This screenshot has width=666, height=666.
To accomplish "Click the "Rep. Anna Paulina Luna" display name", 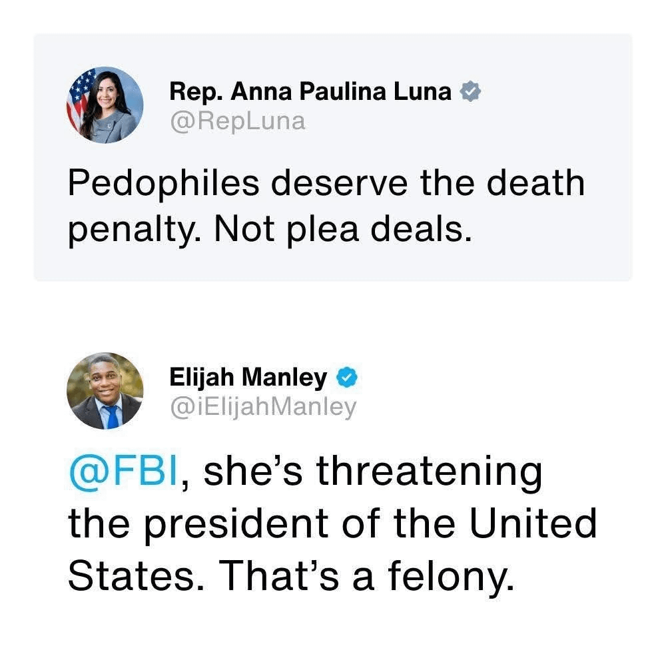I will coord(311,92).
